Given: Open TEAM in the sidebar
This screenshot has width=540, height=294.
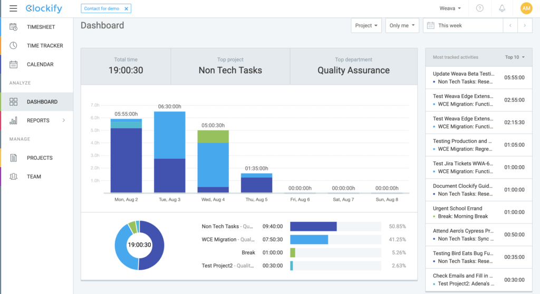Looking at the screenshot, I should click(37, 177).
